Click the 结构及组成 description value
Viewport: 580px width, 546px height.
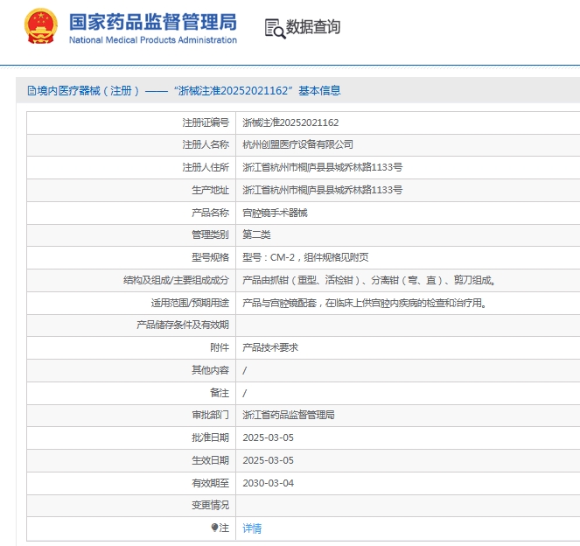pyautogui.click(x=369, y=280)
